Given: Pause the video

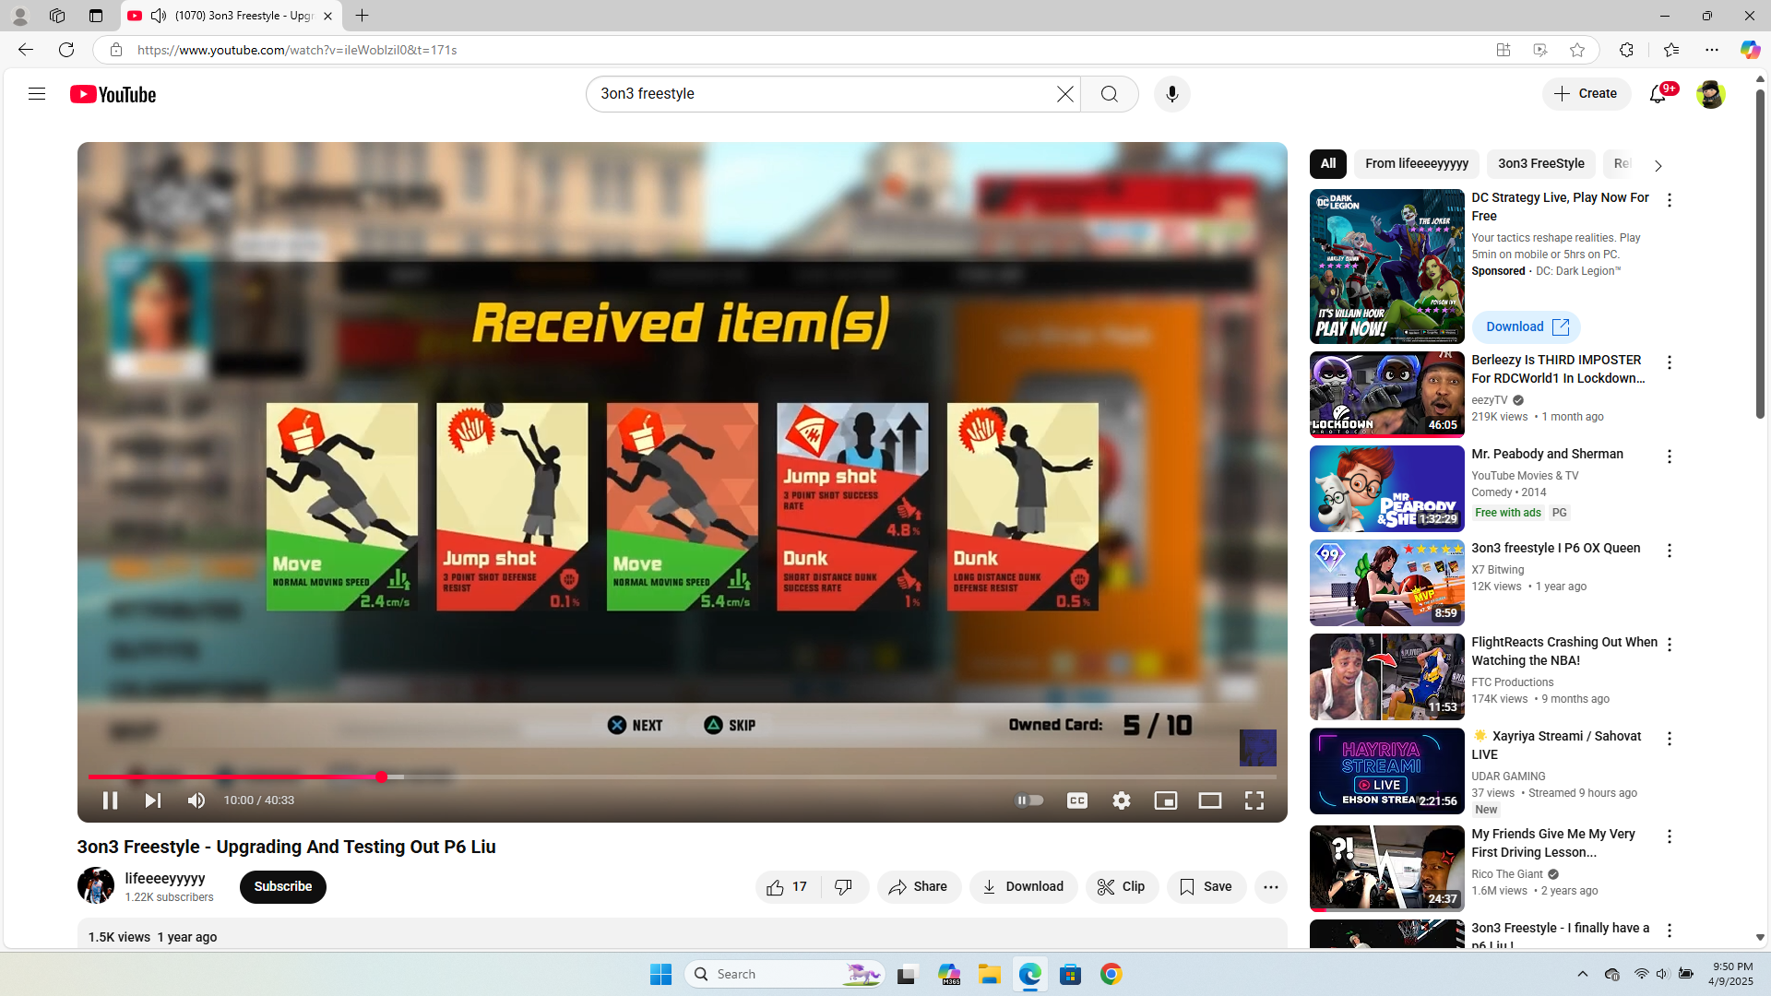Looking at the screenshot, I should pyautogui.click(x=110, y=800).
